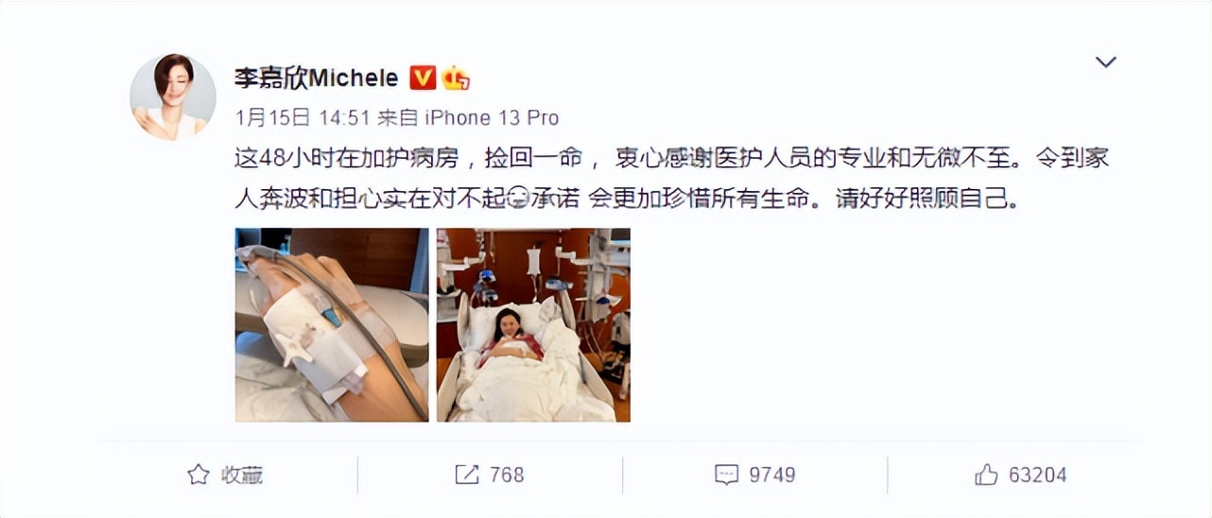
Task: Click the repost count 768
Action: (508, 475)
